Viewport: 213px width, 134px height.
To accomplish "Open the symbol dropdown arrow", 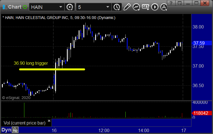I will (61, 7).
